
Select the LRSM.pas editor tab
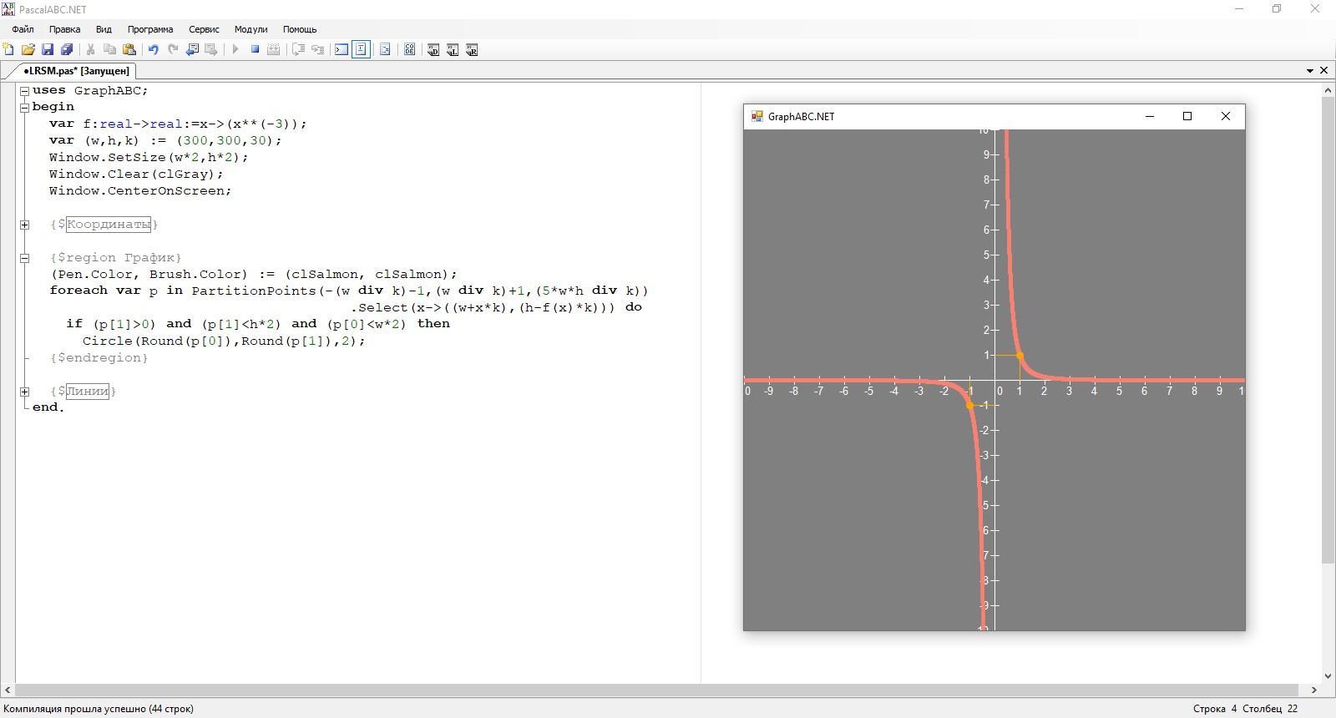(x=76, y=71)
